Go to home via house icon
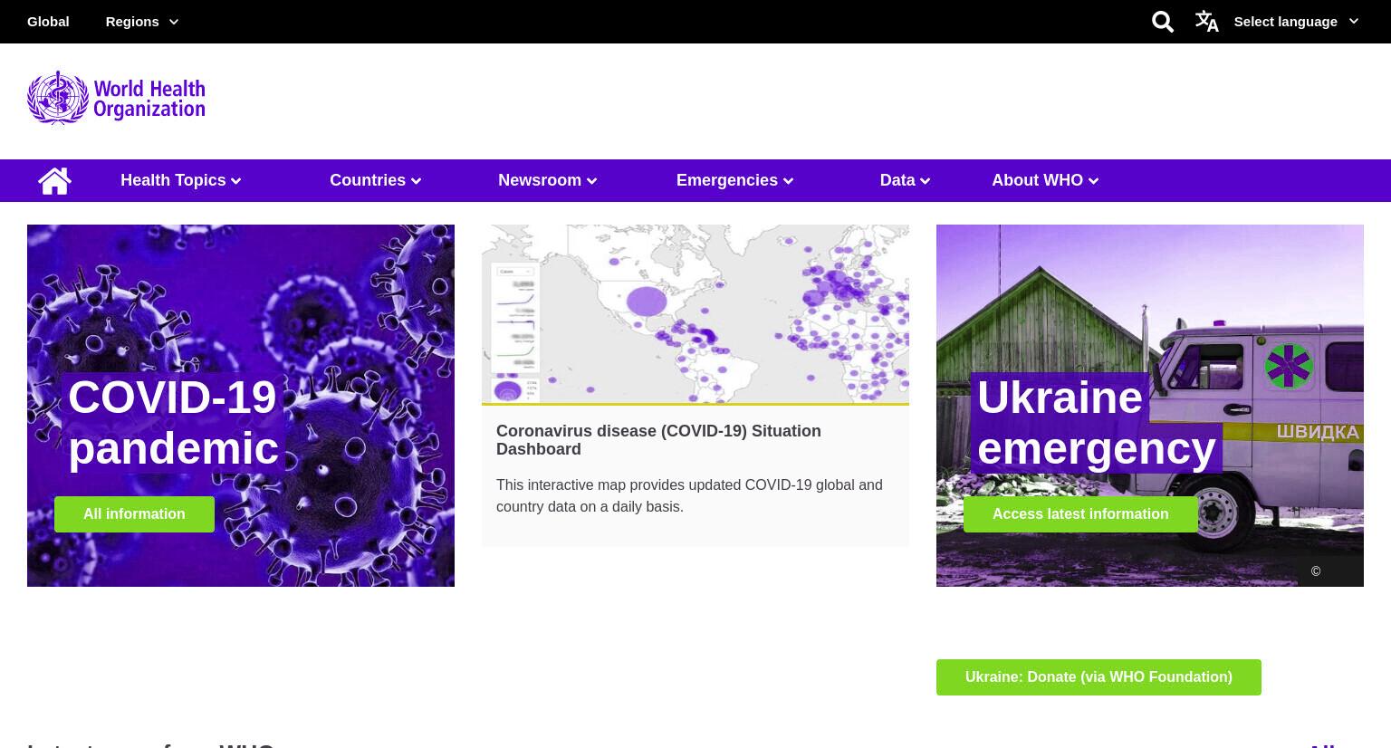 [x=54, y=180]
